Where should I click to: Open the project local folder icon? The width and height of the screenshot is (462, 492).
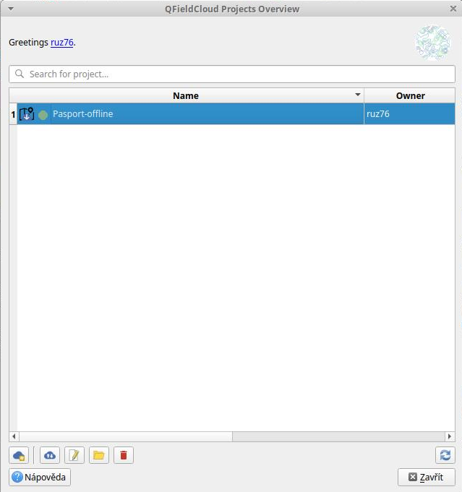pyautogui.click(x=99, y=455)
